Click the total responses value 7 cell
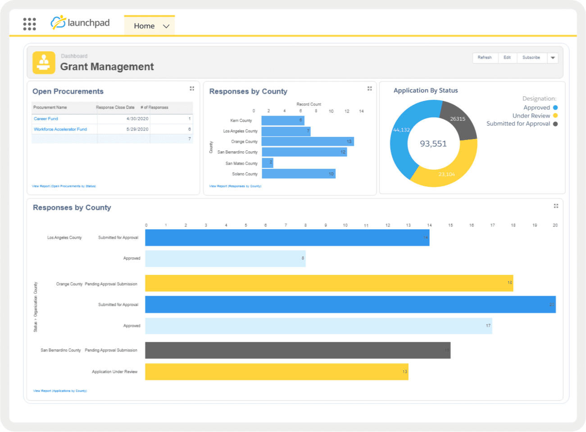The image size is (586, 432). pos(171,139)
